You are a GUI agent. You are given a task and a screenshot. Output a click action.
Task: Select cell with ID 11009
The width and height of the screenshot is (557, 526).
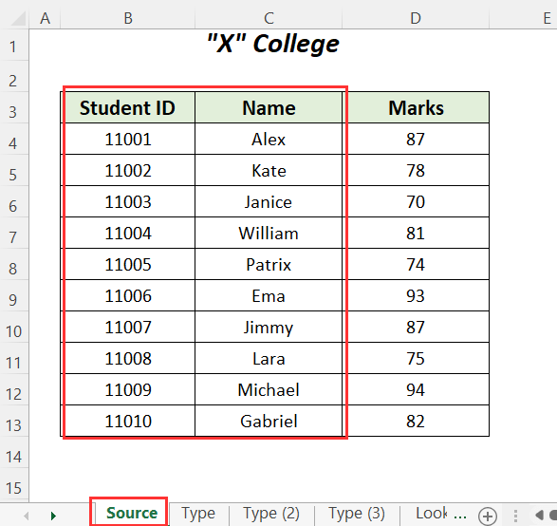tap(128, 389)
